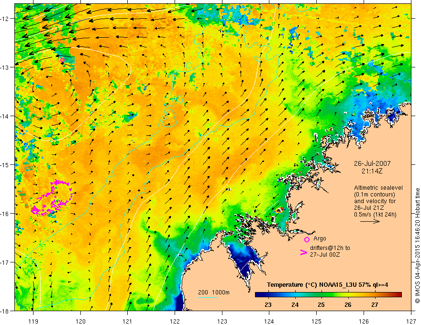Click the 0.5m/s velocity scale arrow
The width and height of the screenshot is (421, 325).
[370, 221]
